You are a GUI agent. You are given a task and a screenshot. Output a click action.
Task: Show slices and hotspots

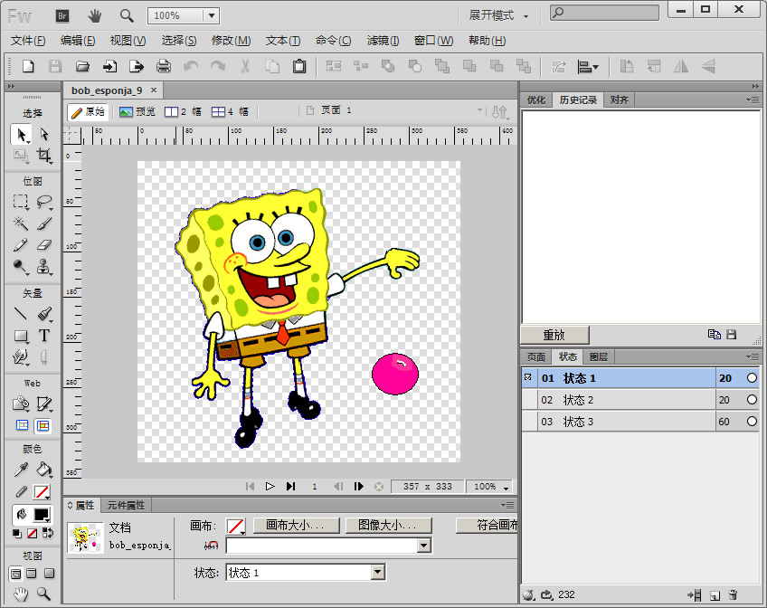tap(43, 425)
